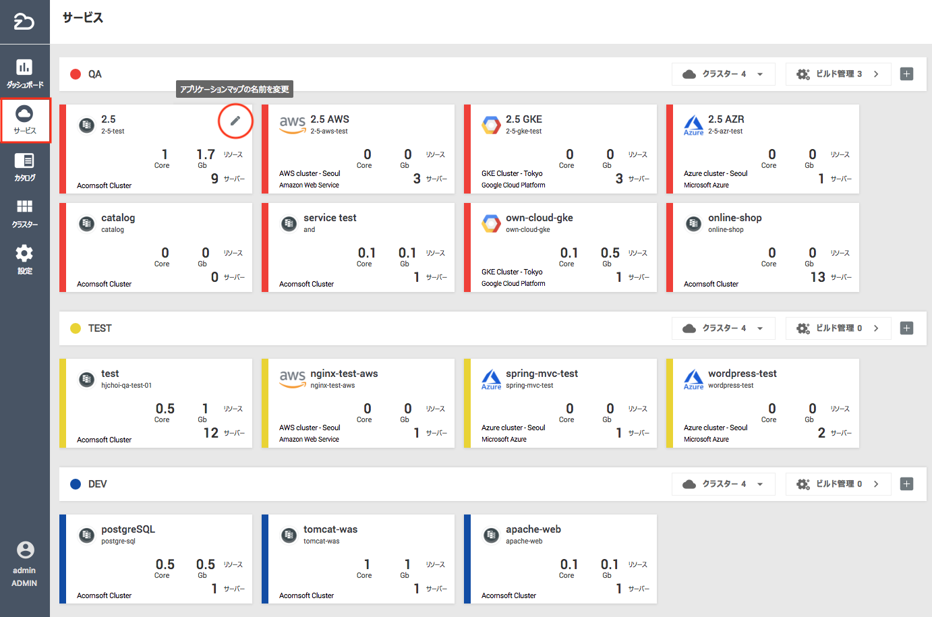Add a new application map to QA

(x=906, y=74)
